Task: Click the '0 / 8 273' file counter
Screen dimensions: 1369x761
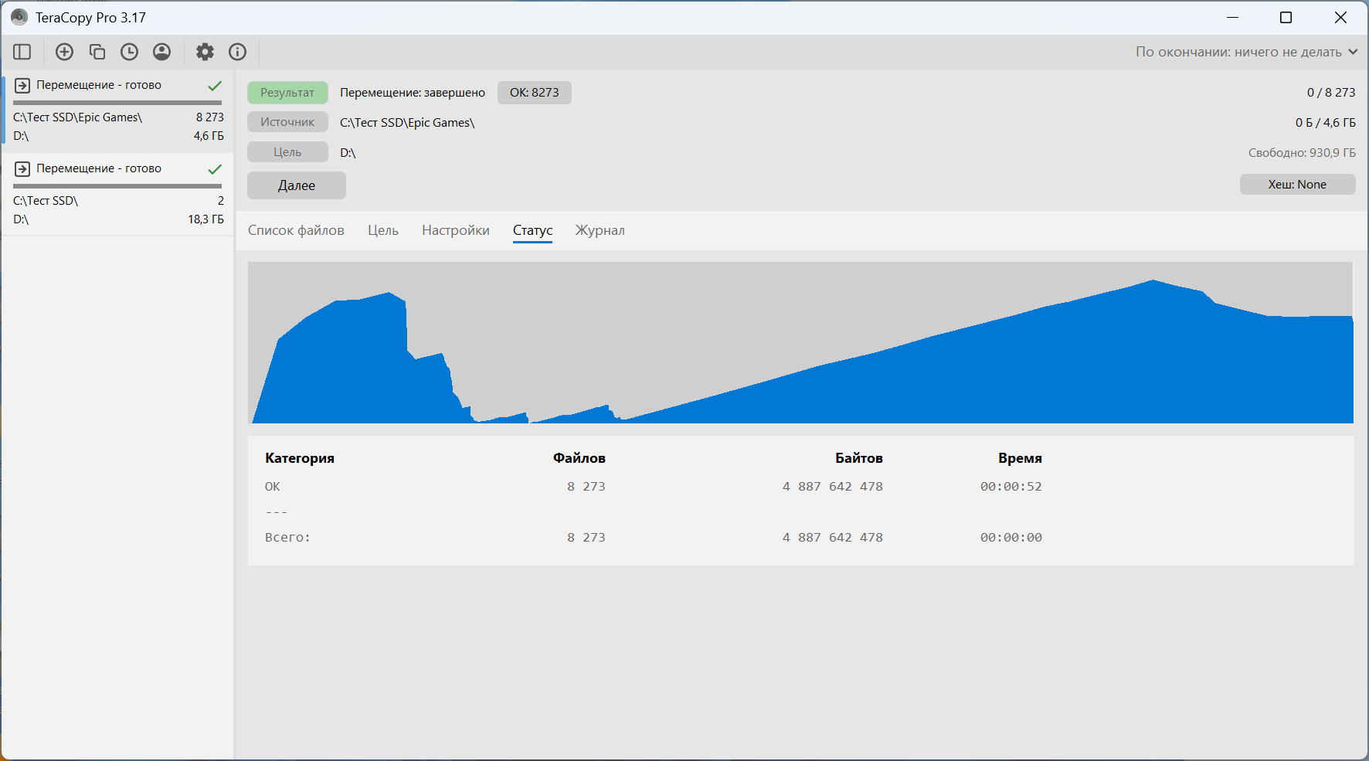Action: tap(1331, 93)
